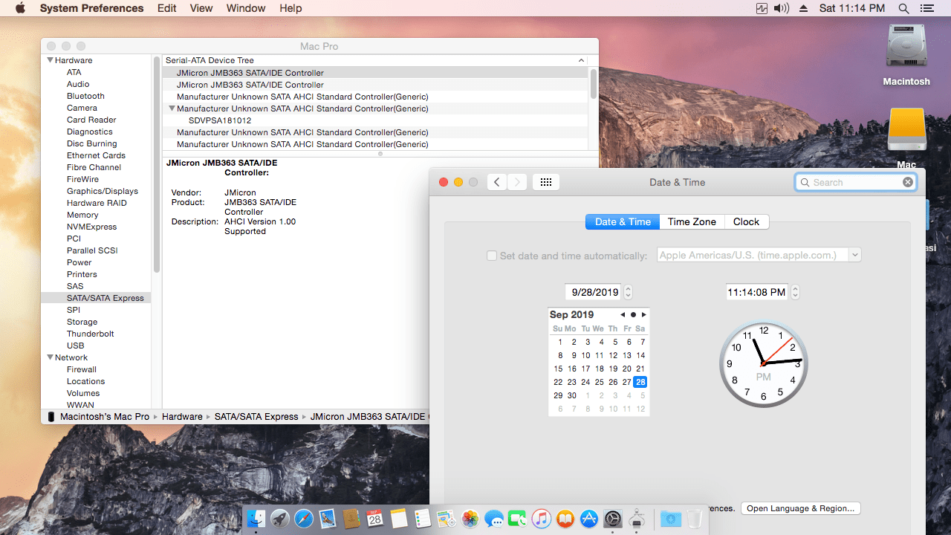Select Graphics/Displays in the Hardware list

[103, 191]
